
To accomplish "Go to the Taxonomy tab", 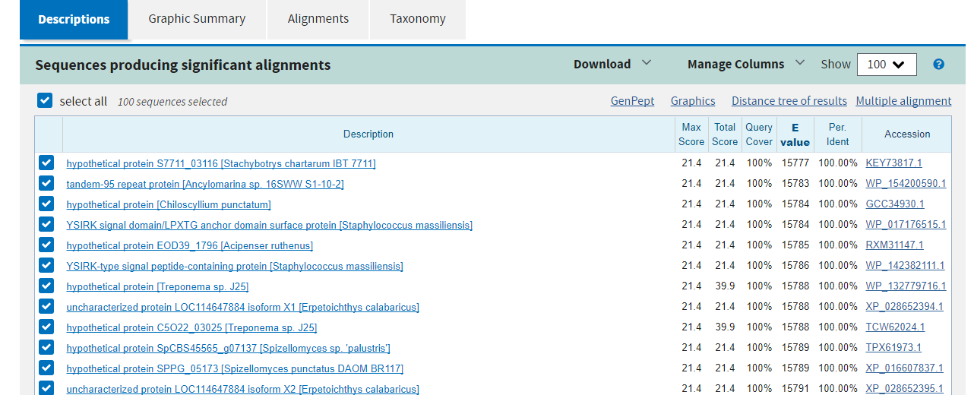I will [418, 19].
